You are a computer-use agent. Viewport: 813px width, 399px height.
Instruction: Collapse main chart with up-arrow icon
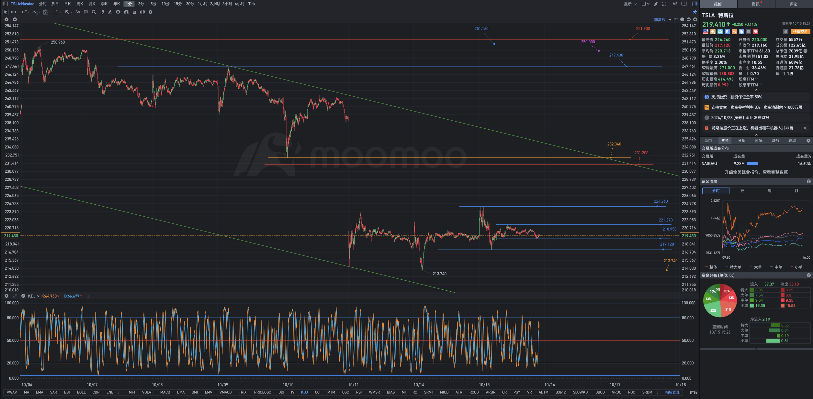pos(15,19)
